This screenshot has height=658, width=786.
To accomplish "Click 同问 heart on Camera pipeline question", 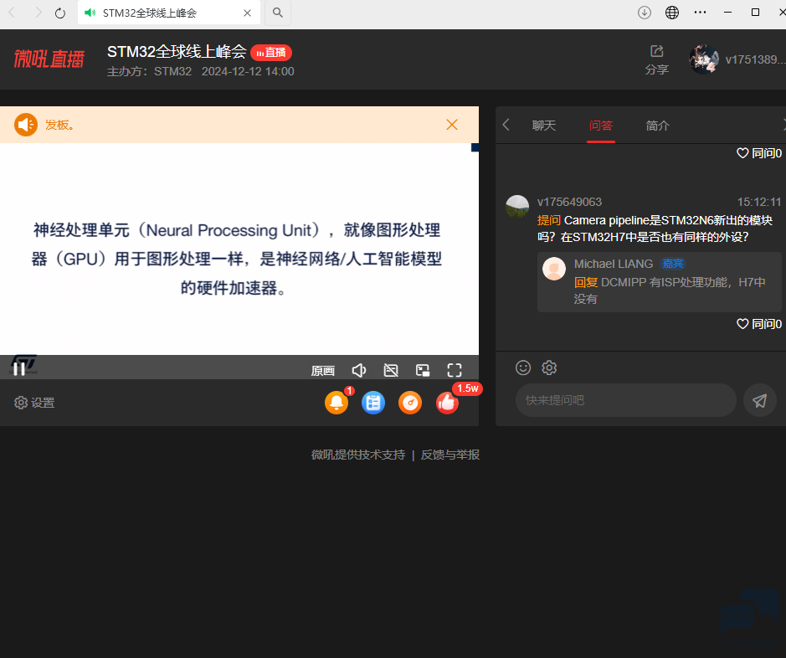I will point(759,324).
